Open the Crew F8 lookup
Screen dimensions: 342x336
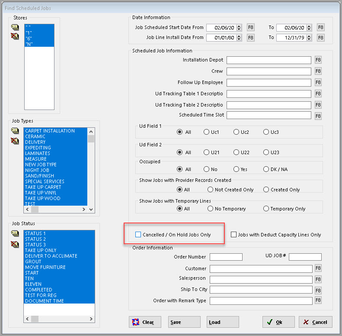pos(318,71)
